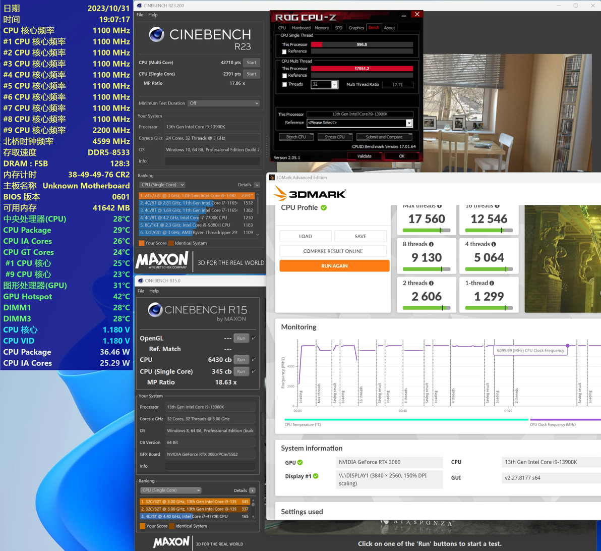Click green check icon next to Display #1

[316, 476]
